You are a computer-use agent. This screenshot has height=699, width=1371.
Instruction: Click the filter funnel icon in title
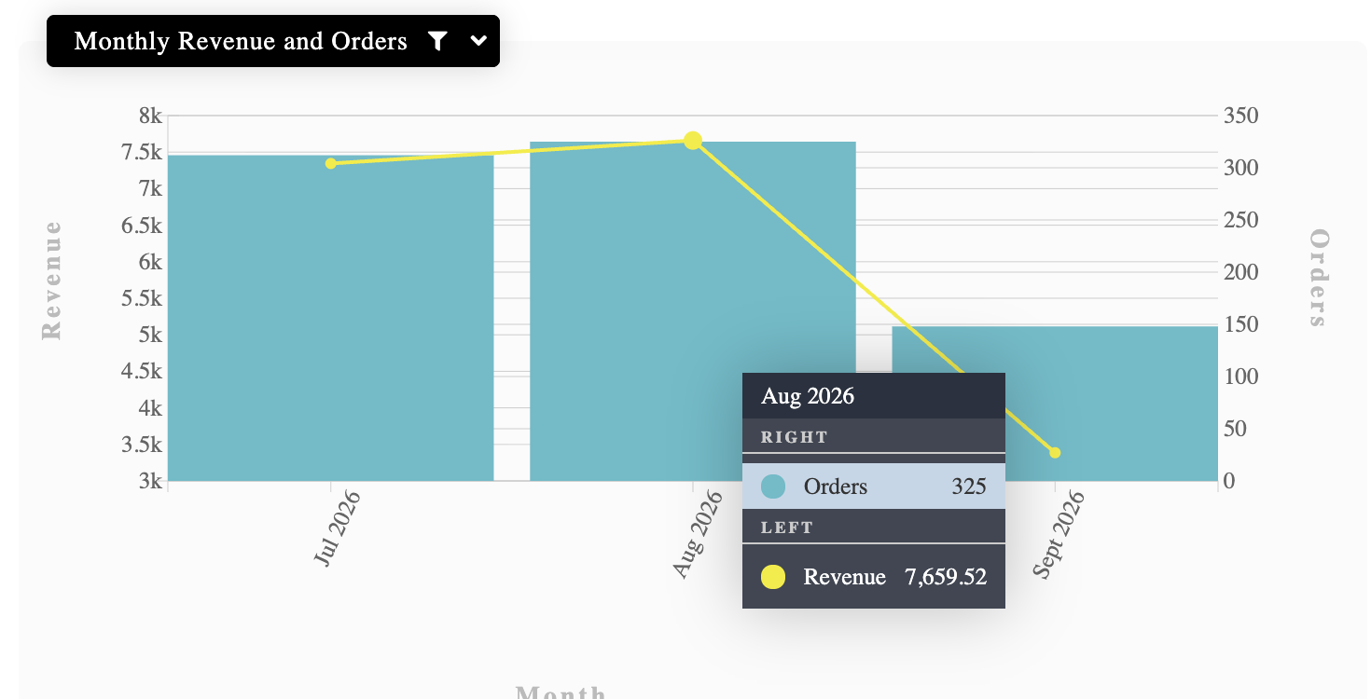(x=437, y=41)
